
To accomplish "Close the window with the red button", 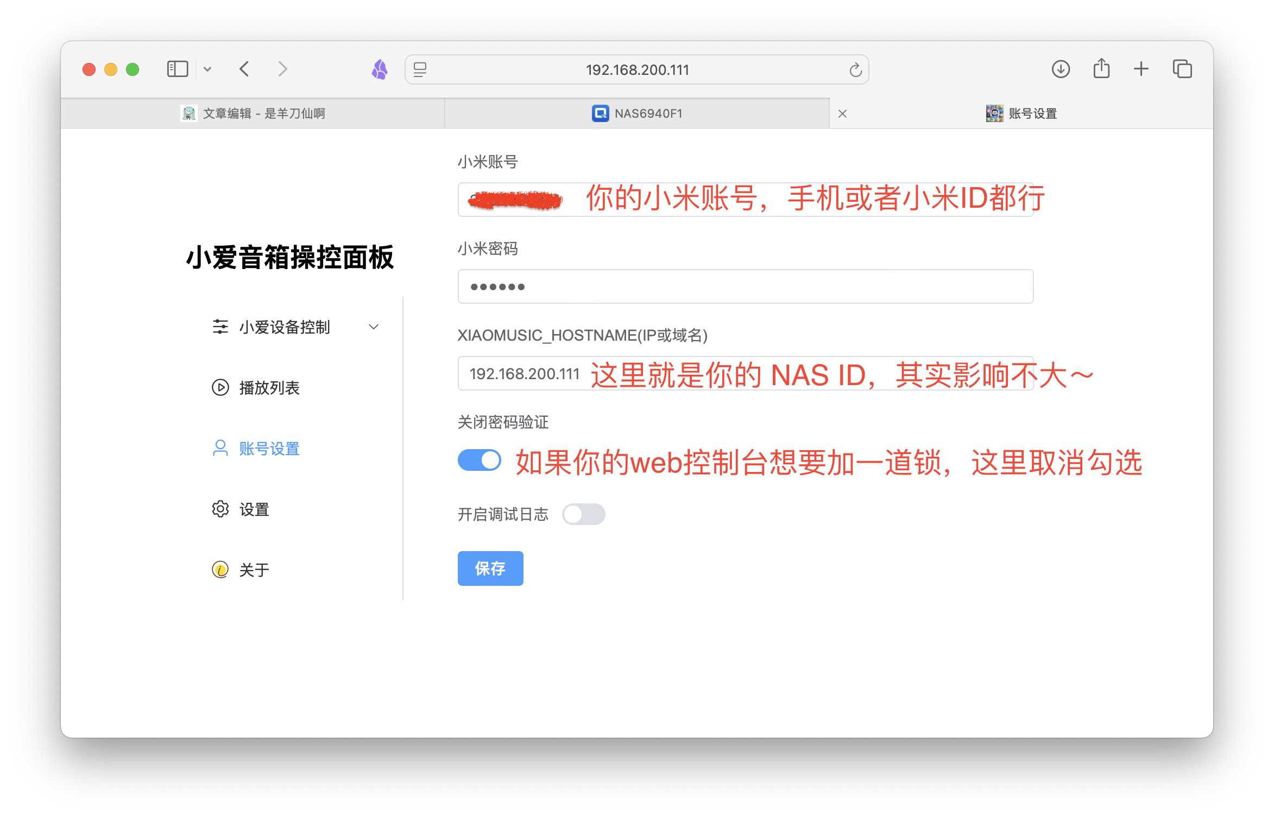I will point(89,69).
